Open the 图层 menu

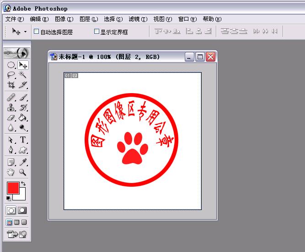88,19
